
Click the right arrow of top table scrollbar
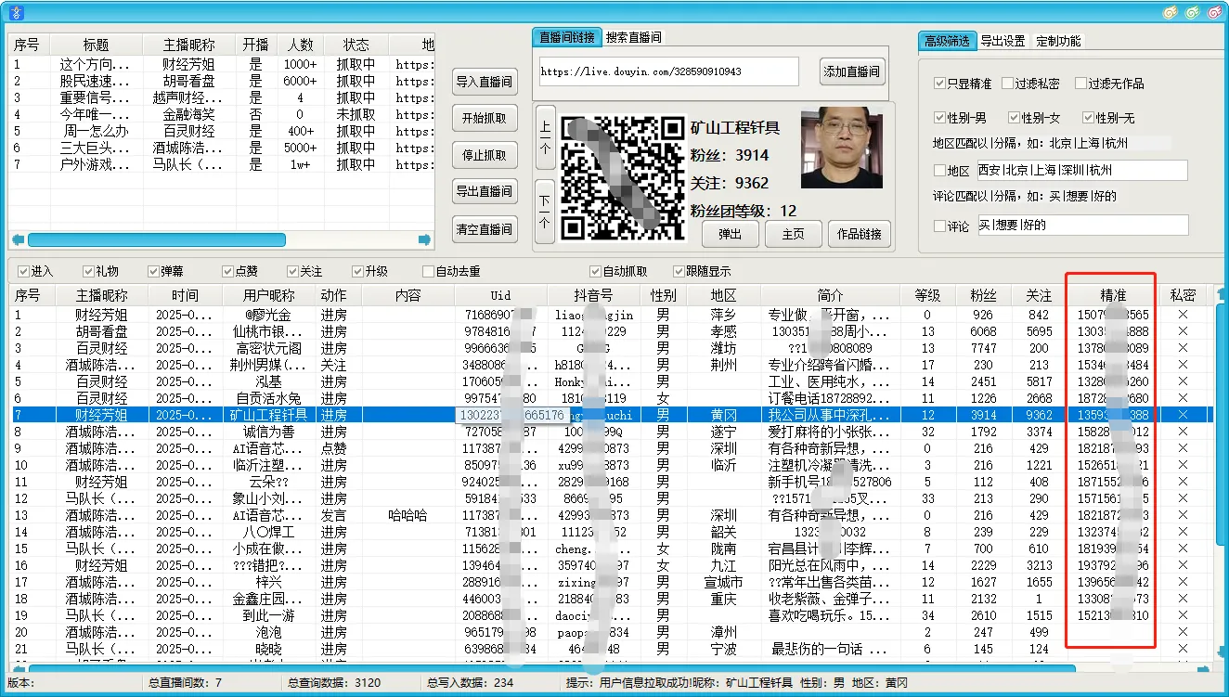[425, 239]
